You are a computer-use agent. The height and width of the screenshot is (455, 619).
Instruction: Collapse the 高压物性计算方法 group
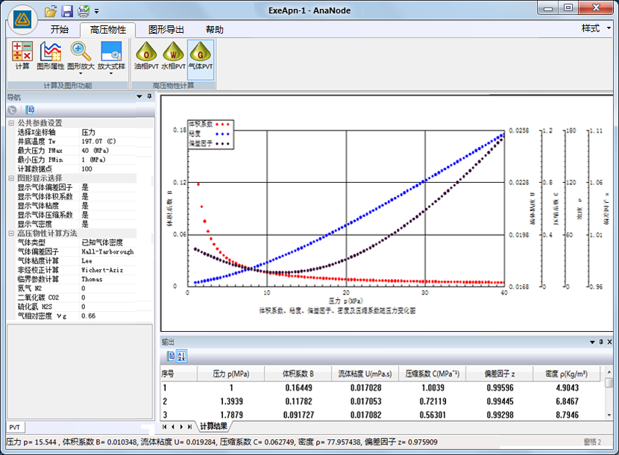tap(10, 233)
